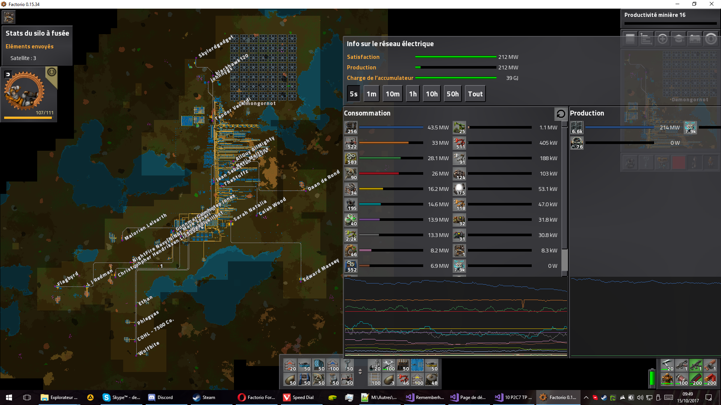The height and width of the screenshot is (405, 721).
Task: Open Discord from the Windows taskbar
Action: pos(161,397)
